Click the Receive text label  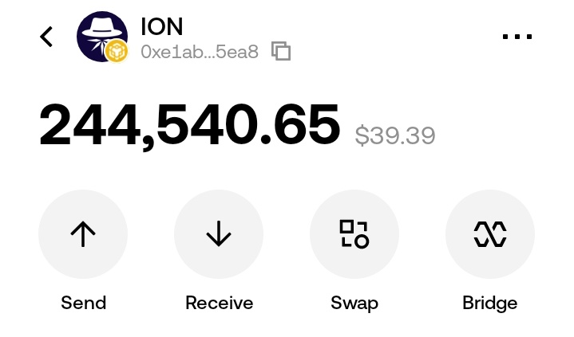[219, 303]
